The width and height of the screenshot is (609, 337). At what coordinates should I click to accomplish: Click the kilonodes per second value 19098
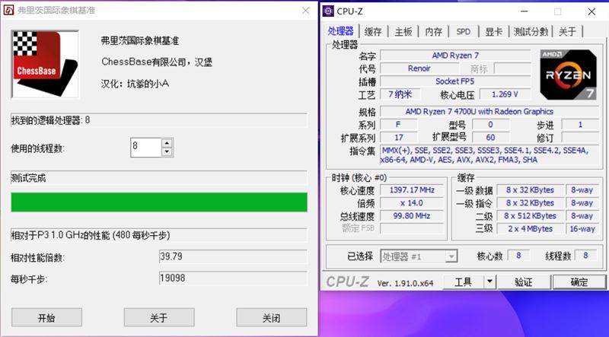[x=233, y=278]
